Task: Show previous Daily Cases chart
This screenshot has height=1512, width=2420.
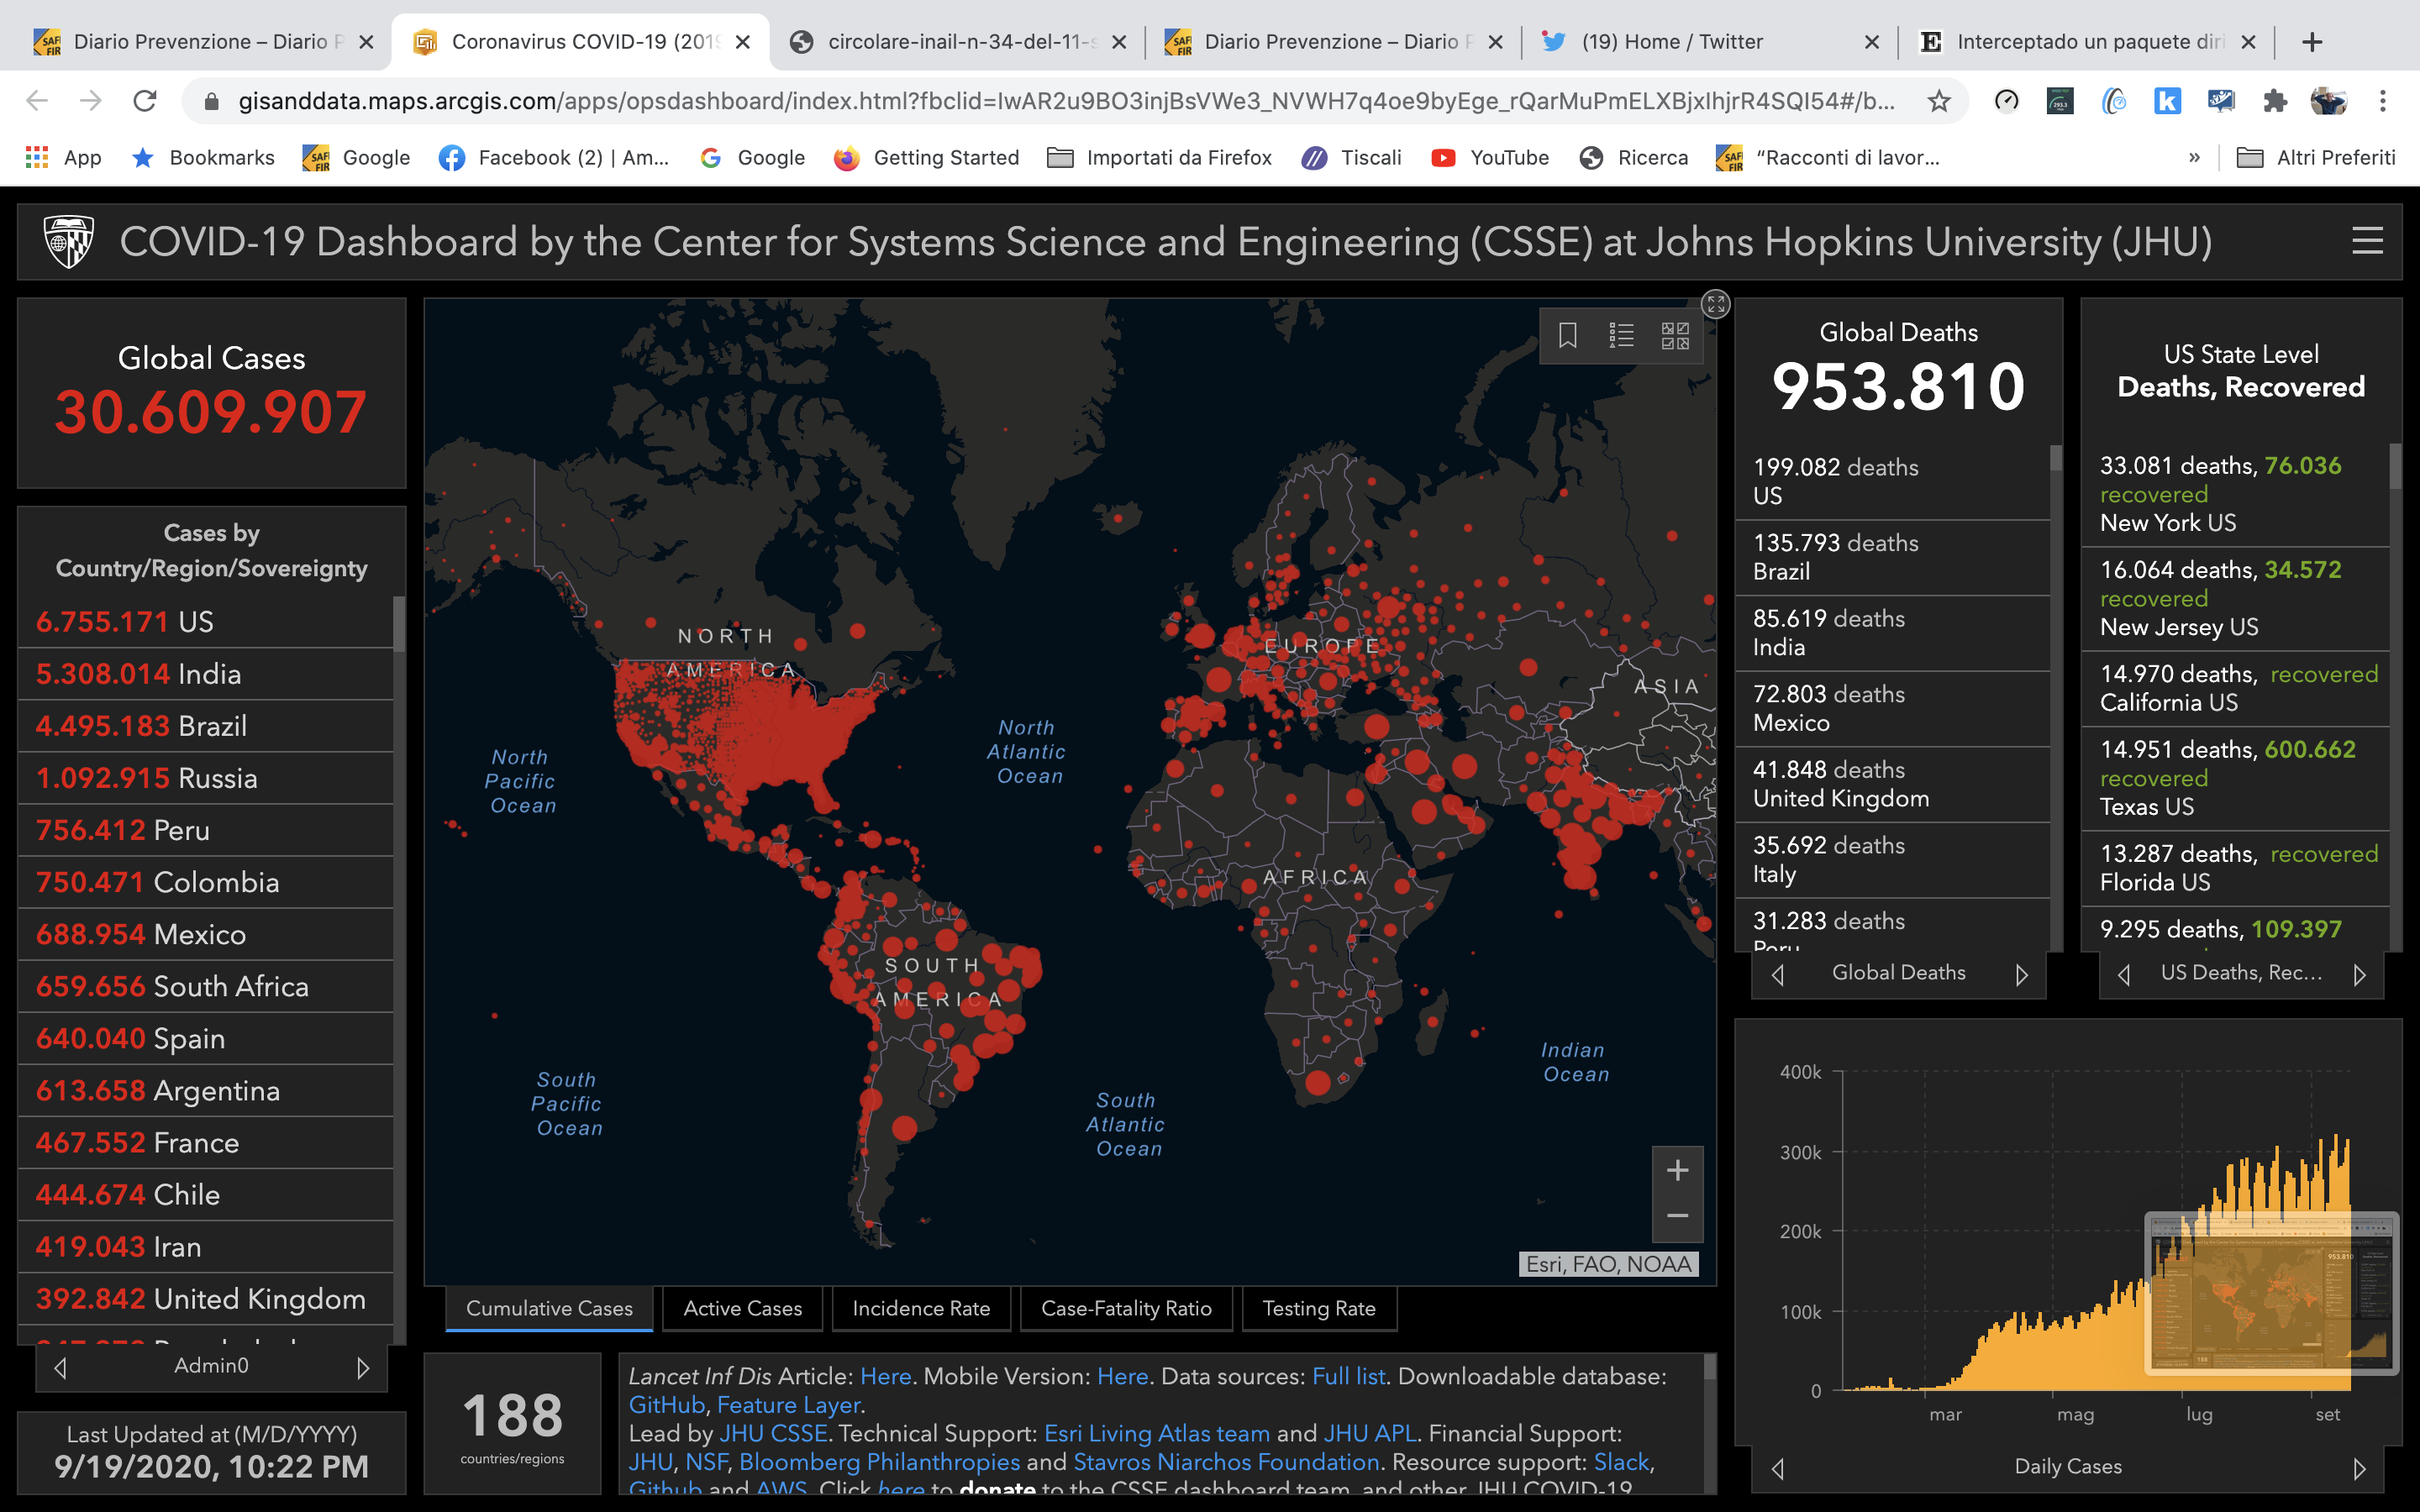Action: tap(1778, 1468)
